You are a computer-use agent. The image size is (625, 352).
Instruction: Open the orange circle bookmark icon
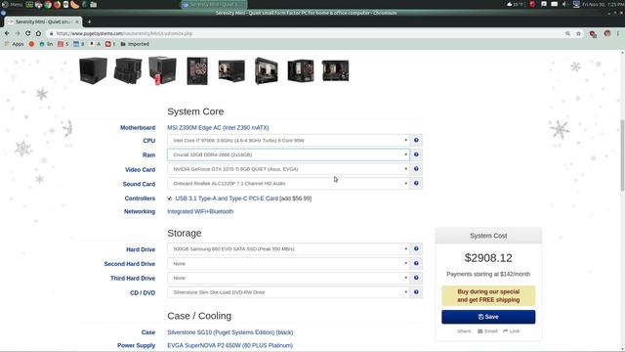coord(31,44)
